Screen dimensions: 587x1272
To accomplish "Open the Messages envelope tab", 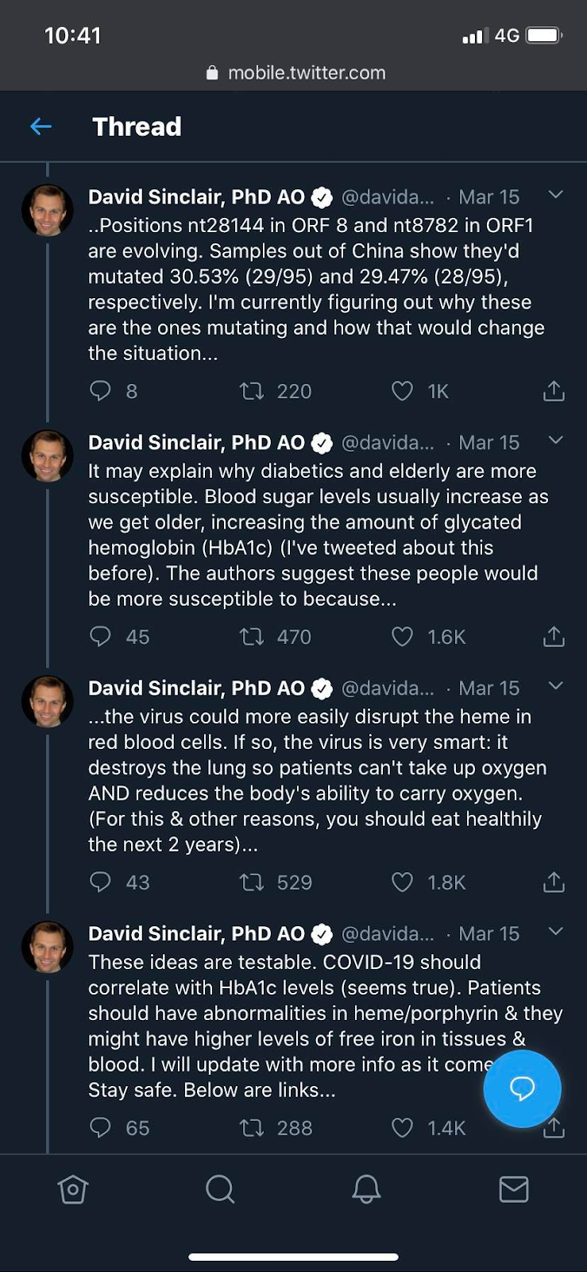I will 514,1189.
